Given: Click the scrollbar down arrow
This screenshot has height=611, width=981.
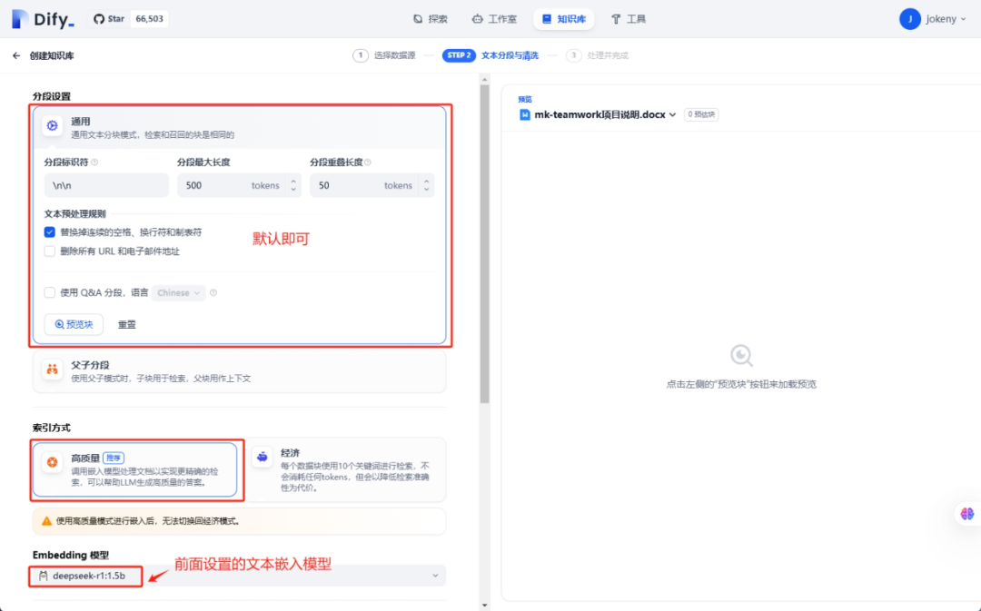Looking at the screenshot, I should click(484, 606).
